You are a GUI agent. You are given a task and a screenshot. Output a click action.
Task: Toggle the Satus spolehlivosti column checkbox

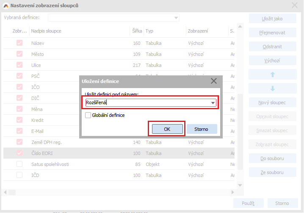click(19, 164)
